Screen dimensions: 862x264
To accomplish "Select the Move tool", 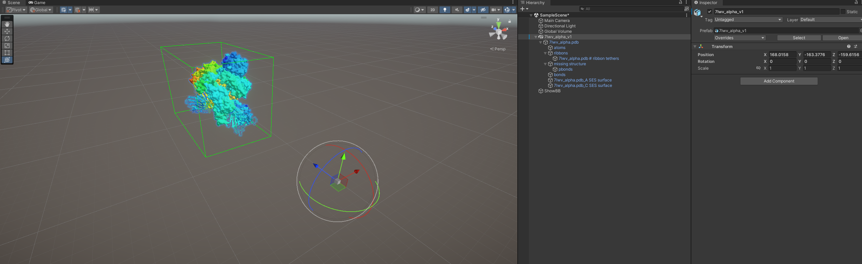I will pos(7,31).
